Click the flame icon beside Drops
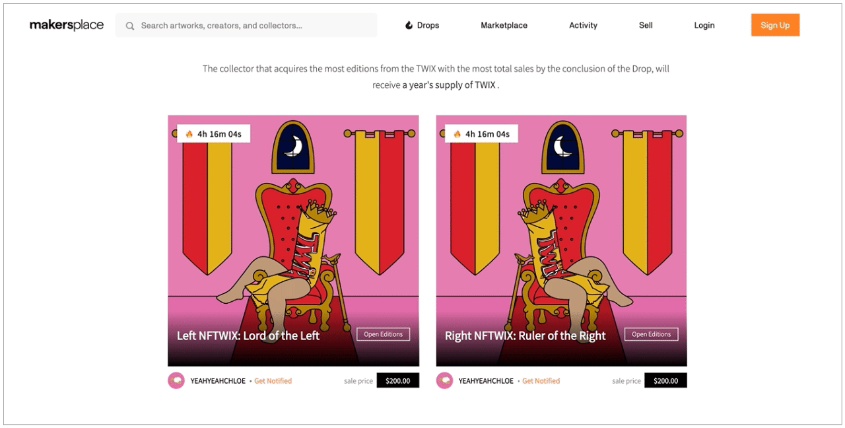The image size is (845, 428). coord(409,25)
